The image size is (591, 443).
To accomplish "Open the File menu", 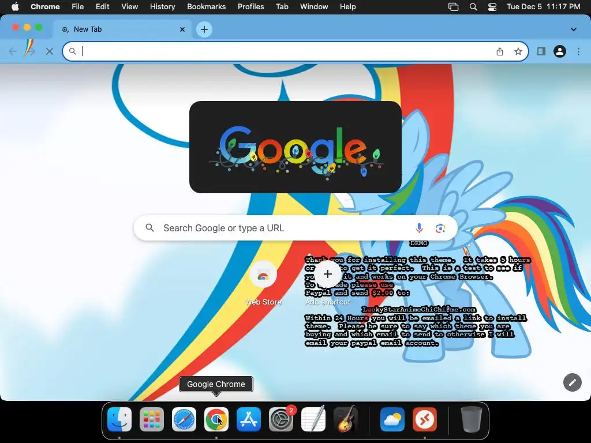I will tap(78, 7).
